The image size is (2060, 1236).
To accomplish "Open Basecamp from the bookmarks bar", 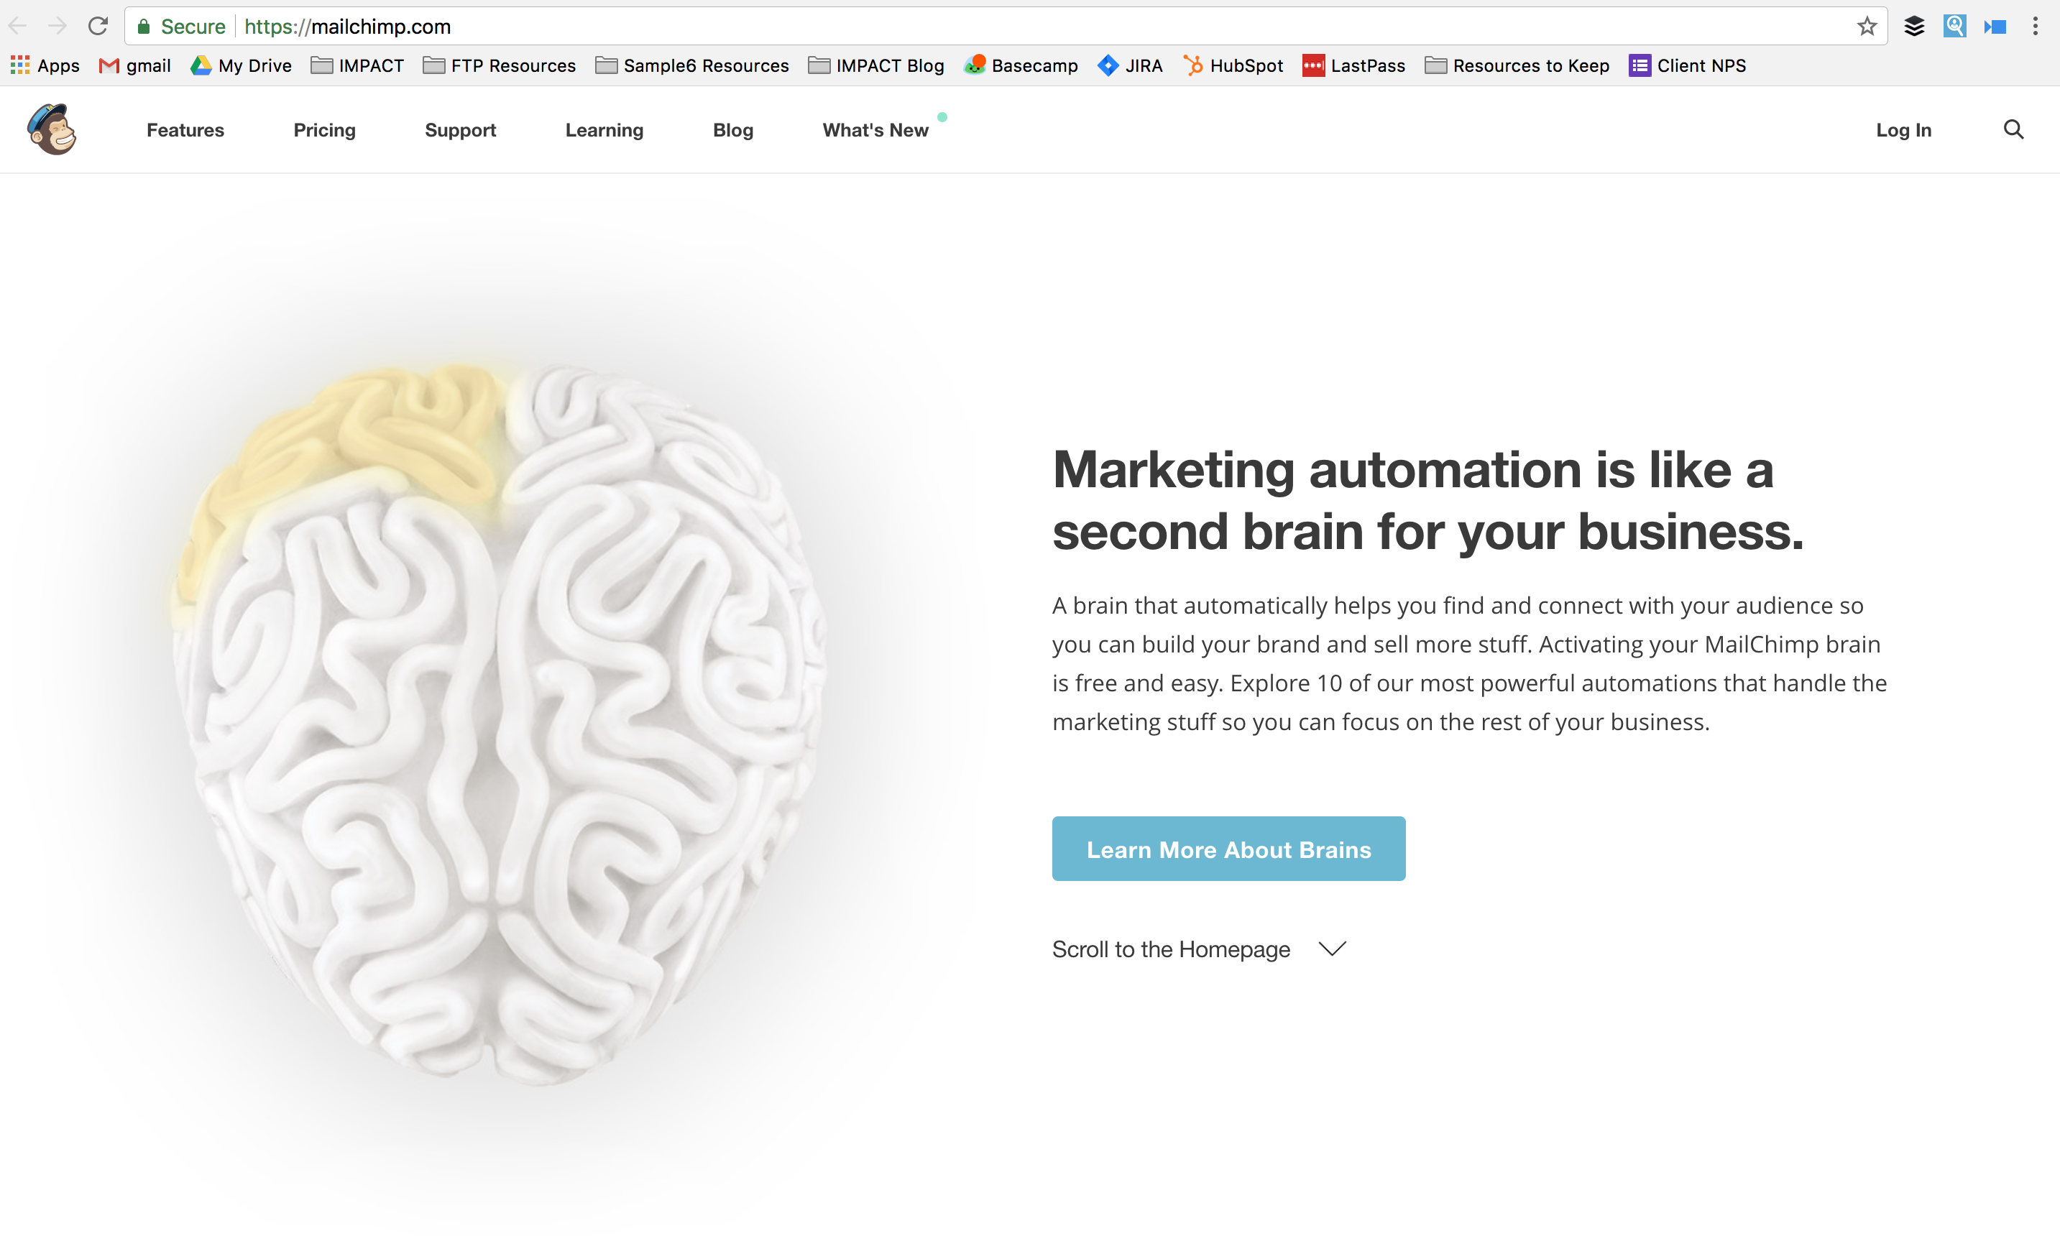I will (1021, 65).
